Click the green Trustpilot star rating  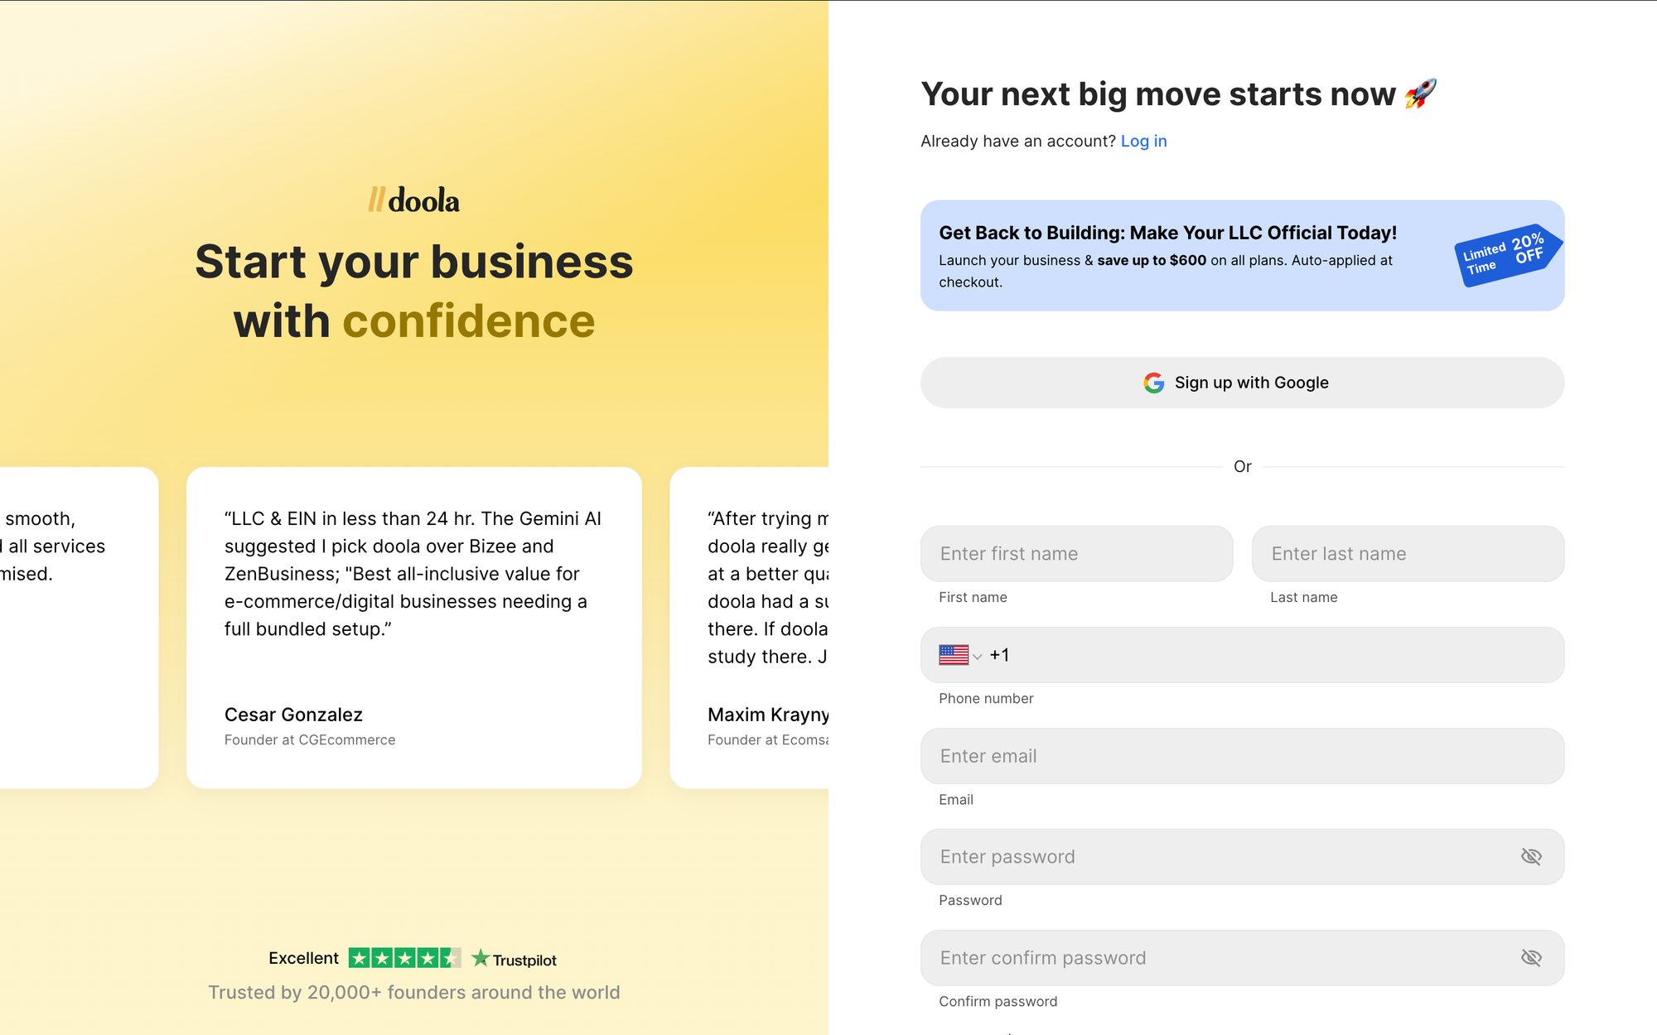[404, 958]
